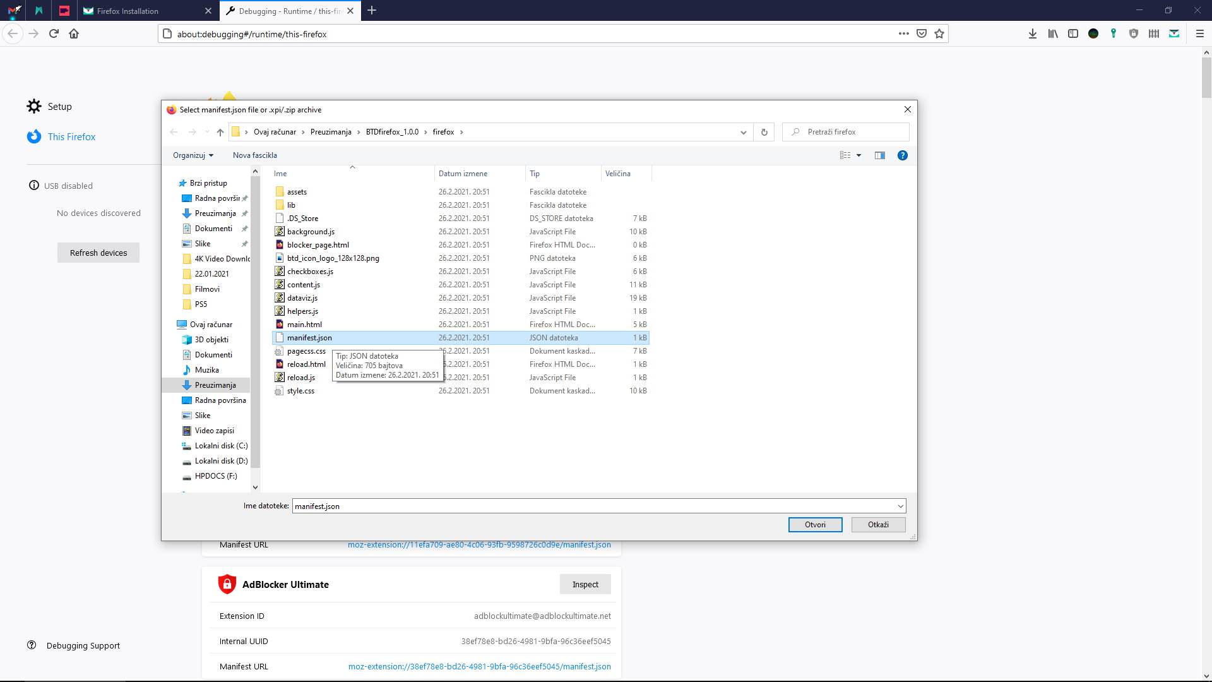1212x682 pixels.
Task: Click the Otvori button
Action: (x=815, y=525)
